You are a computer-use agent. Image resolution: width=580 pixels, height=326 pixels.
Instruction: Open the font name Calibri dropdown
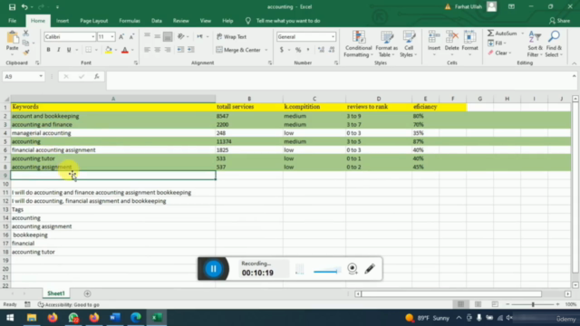93,36
